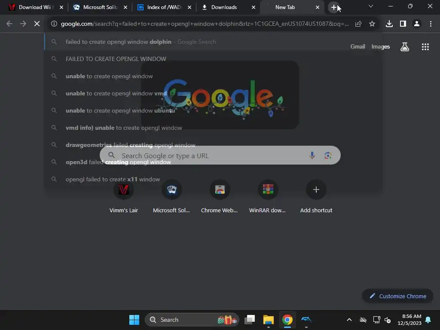Open Search Labs flask icon
This screenshot has width=440, height=330.
(405, 47)
